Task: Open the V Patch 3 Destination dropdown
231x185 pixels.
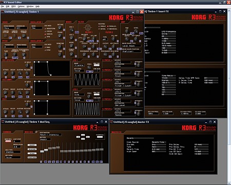Action: tap(124, 85)
